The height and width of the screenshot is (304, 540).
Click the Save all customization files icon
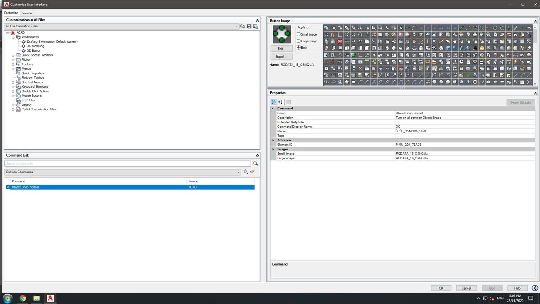click(x=249, y=27)
